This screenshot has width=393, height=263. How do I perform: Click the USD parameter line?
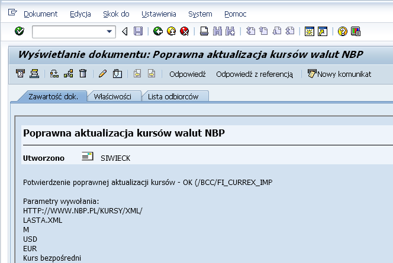click(30, 239)
